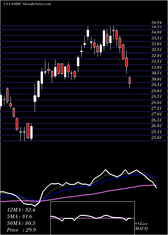Click the 28.51 price axis label
This screenshot has width=168, height=235.
(x=156, y=97)
